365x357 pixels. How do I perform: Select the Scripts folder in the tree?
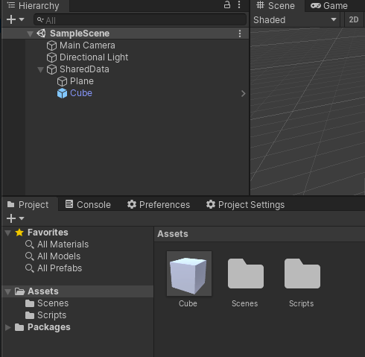click(51, 315)
